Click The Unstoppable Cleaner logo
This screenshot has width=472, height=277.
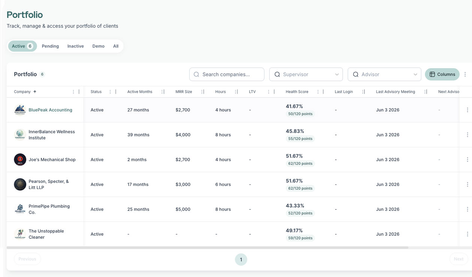point(20,234)
